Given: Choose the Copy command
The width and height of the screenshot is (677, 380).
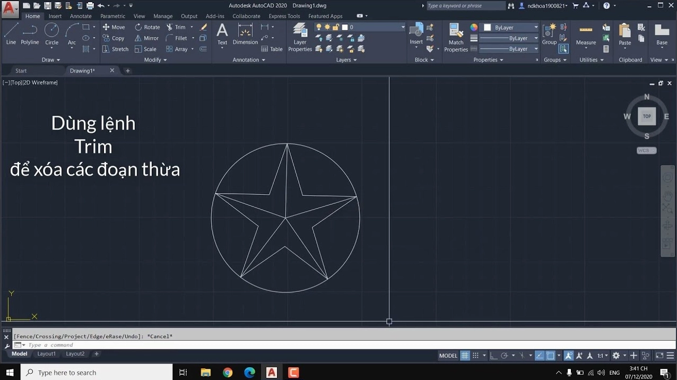Looking at the screenshot, I should tap(113, 38).
